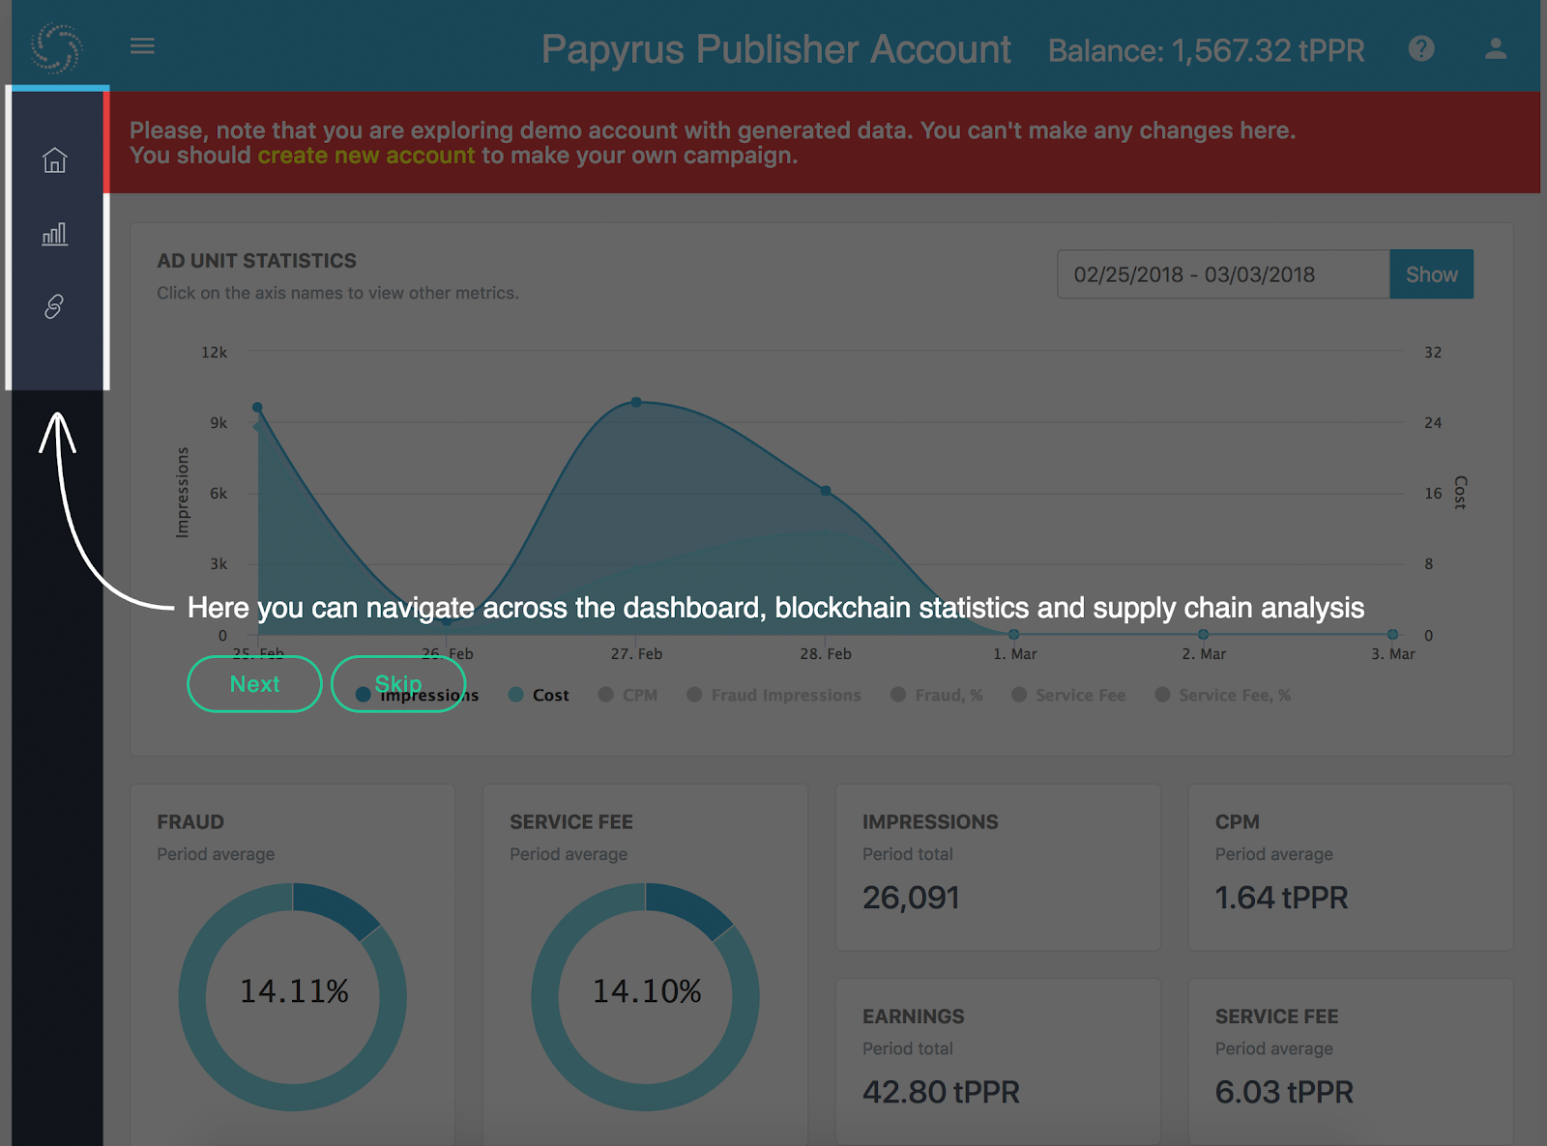Click the Cost axis name
Screen dimensions: 1547x1146
tap(1460, 492)
